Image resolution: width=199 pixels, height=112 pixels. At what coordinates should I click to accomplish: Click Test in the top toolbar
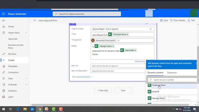pos(191,20)
